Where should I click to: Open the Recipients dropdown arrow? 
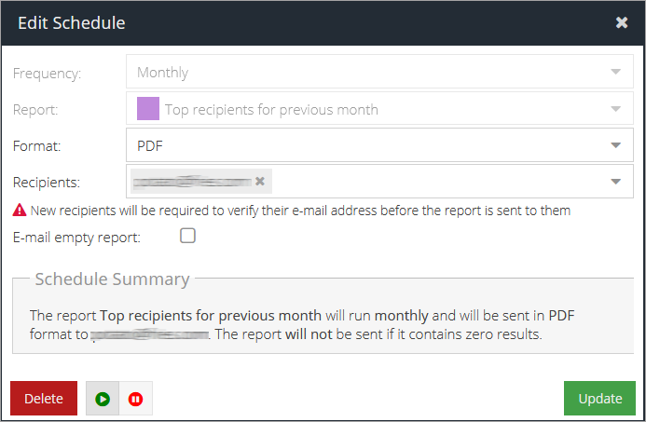tap(615, 182)
